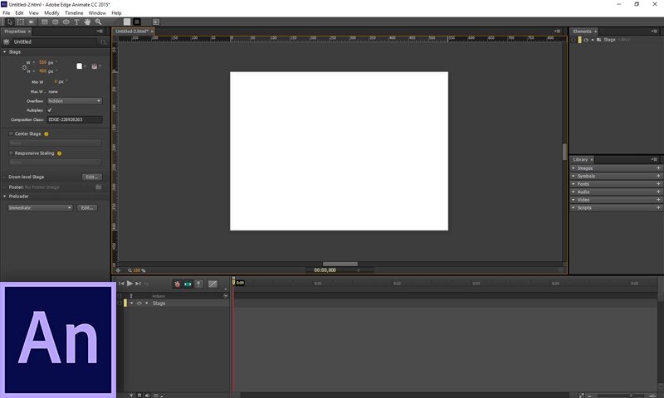
Task: Open the Timeline menu
Action: (x=74, y=13)
